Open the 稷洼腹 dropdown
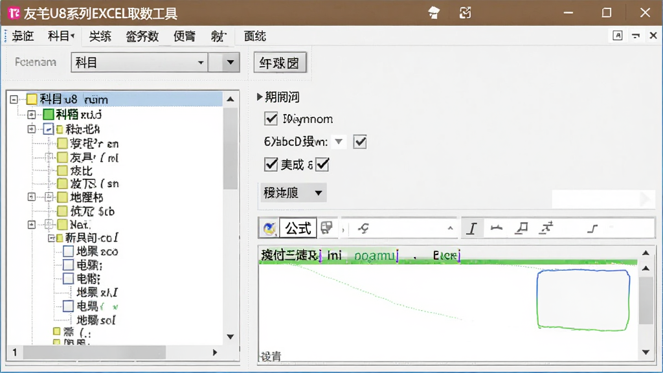Image resolution: width=663 pixels, height=373 pixels. pos(292,193)
